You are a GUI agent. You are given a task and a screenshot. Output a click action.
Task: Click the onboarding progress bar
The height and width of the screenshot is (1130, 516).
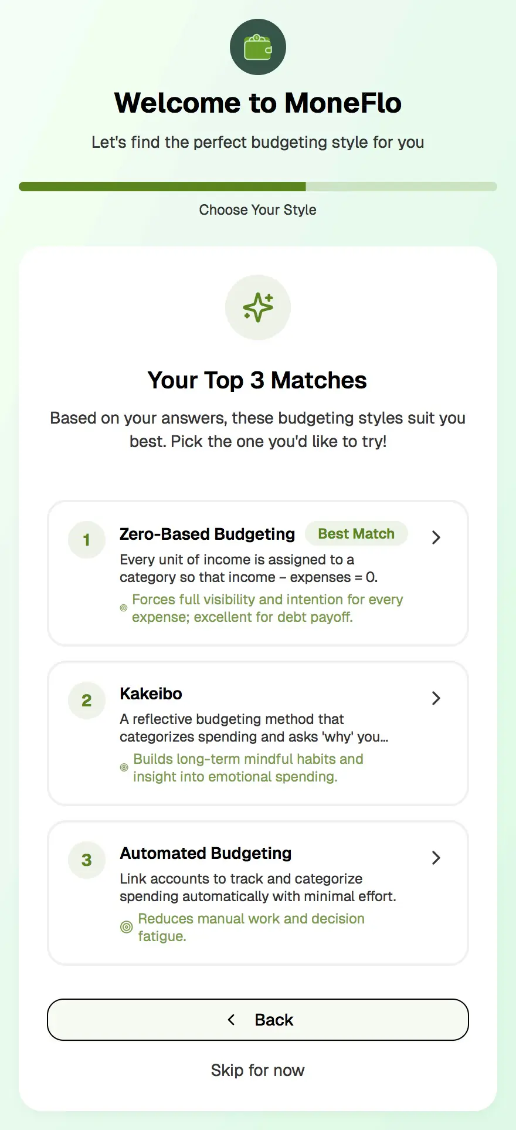[x=258, y=186]
